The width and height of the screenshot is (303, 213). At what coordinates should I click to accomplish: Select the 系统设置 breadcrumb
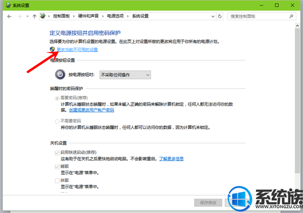click(140, 16)
